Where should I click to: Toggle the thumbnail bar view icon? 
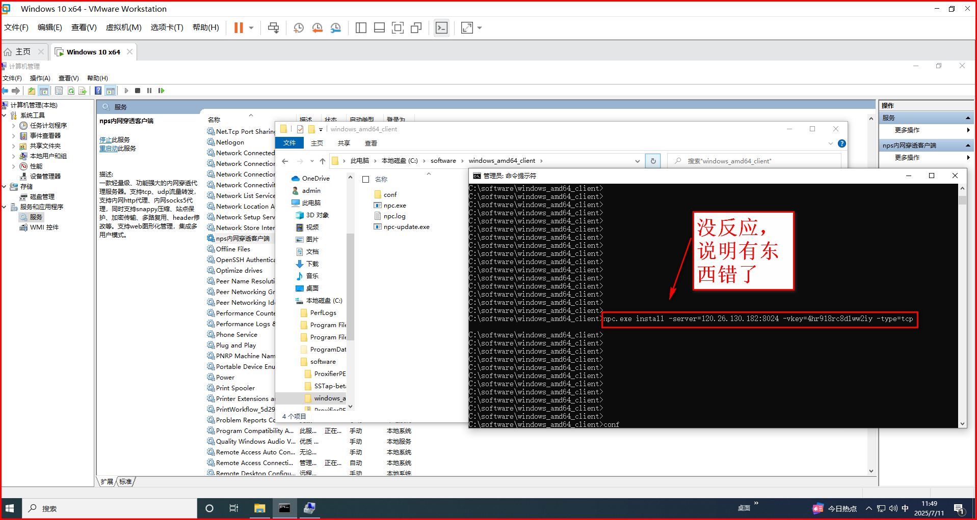pos(379,28)
